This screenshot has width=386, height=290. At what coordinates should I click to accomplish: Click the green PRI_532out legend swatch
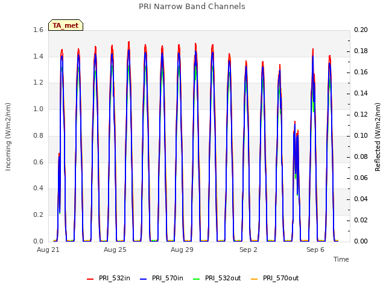tap(197, 279)
